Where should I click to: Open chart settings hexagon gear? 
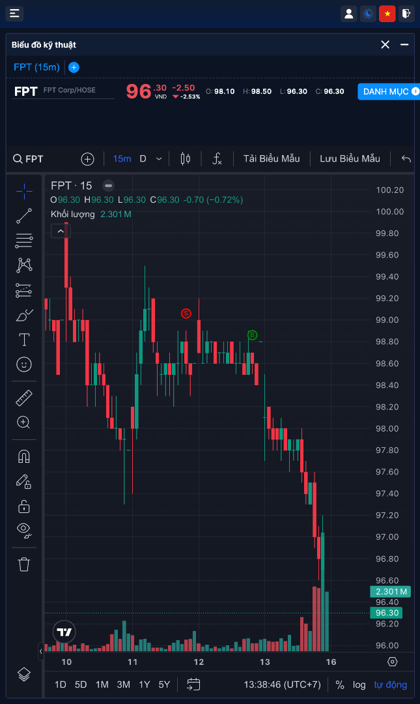393,662
